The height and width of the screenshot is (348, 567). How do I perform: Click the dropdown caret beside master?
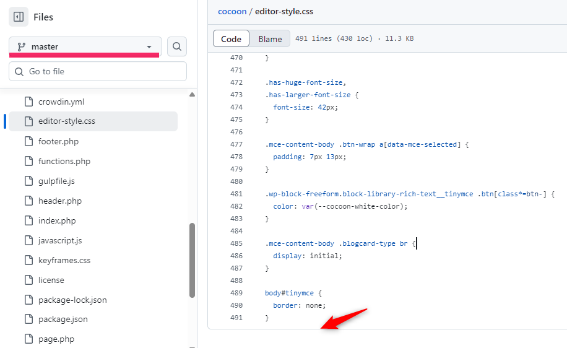pyautogui.click(x=149, y=46)
